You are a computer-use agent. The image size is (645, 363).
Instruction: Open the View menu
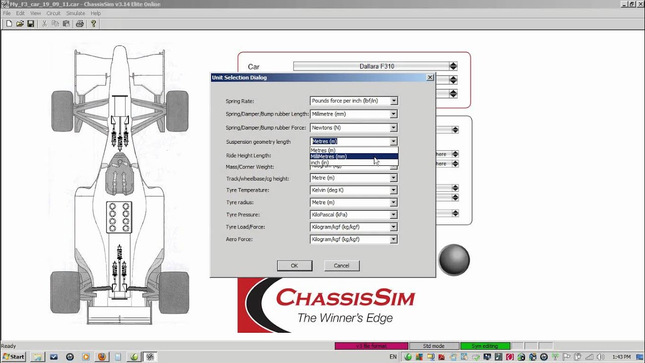pyautogui.click(x=35, y=13)
